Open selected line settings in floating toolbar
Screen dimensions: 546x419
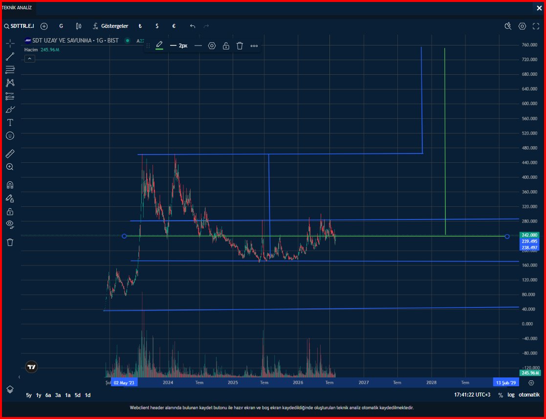point(212,45)
